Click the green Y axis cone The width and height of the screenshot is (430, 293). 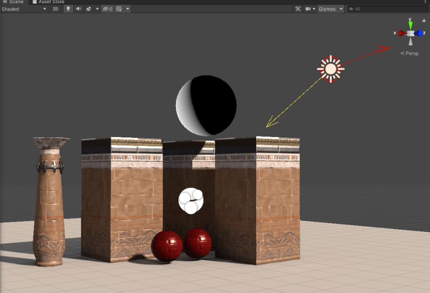410,24
